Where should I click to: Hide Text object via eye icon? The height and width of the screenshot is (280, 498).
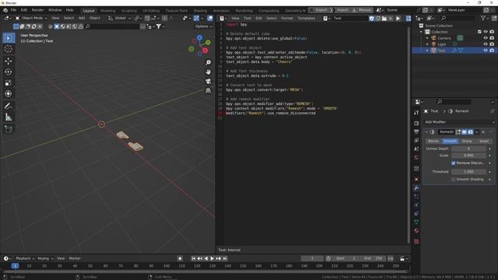tap(486, 51)
